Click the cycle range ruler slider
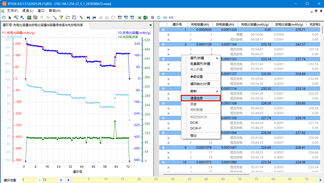324x183 pixels. click(x=194, y=180)
